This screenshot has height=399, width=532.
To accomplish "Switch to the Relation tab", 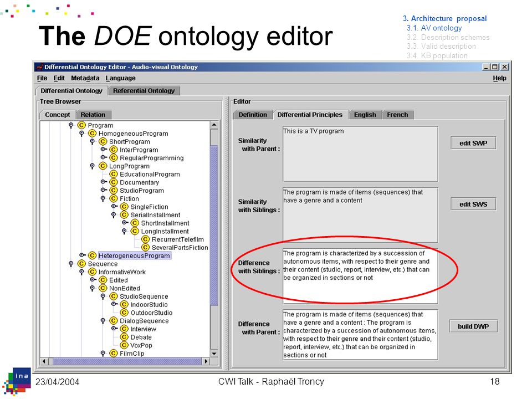I will [x=93, y=115].
